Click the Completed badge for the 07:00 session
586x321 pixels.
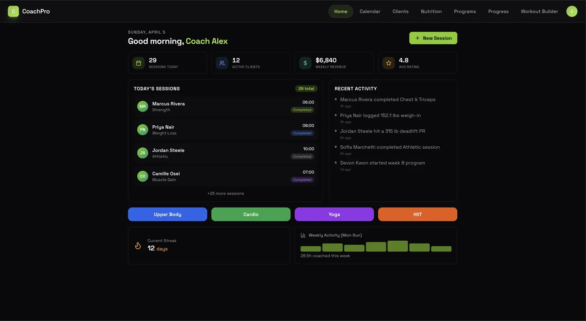[x=302, y=180]
